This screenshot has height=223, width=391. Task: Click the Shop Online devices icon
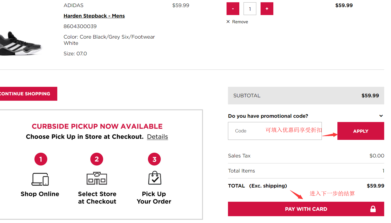pyautogui.click(x=40, y=179)
